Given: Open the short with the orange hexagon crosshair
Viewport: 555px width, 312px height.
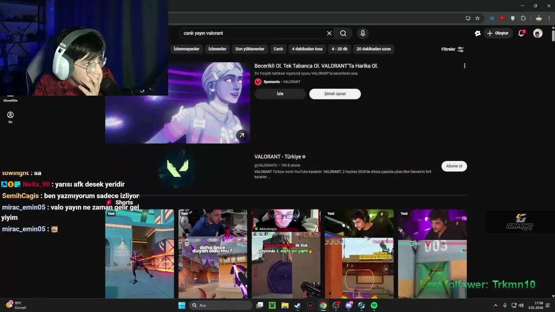Looking at the screenshot, I should pyautogui.click(x=359, y=254).
